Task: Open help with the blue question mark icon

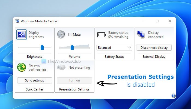Action: [174, 96]
